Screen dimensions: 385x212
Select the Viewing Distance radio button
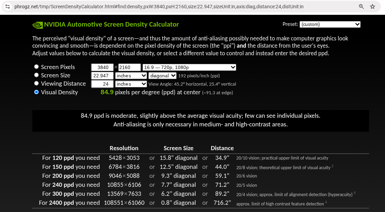tap(36, 83)
